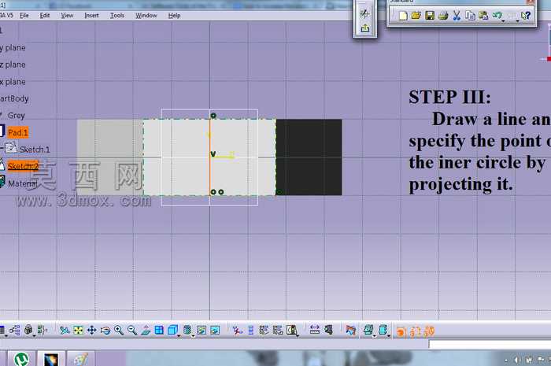
Task: Open the dropdown under the padlock cube icon
Action: coord(34,336)
